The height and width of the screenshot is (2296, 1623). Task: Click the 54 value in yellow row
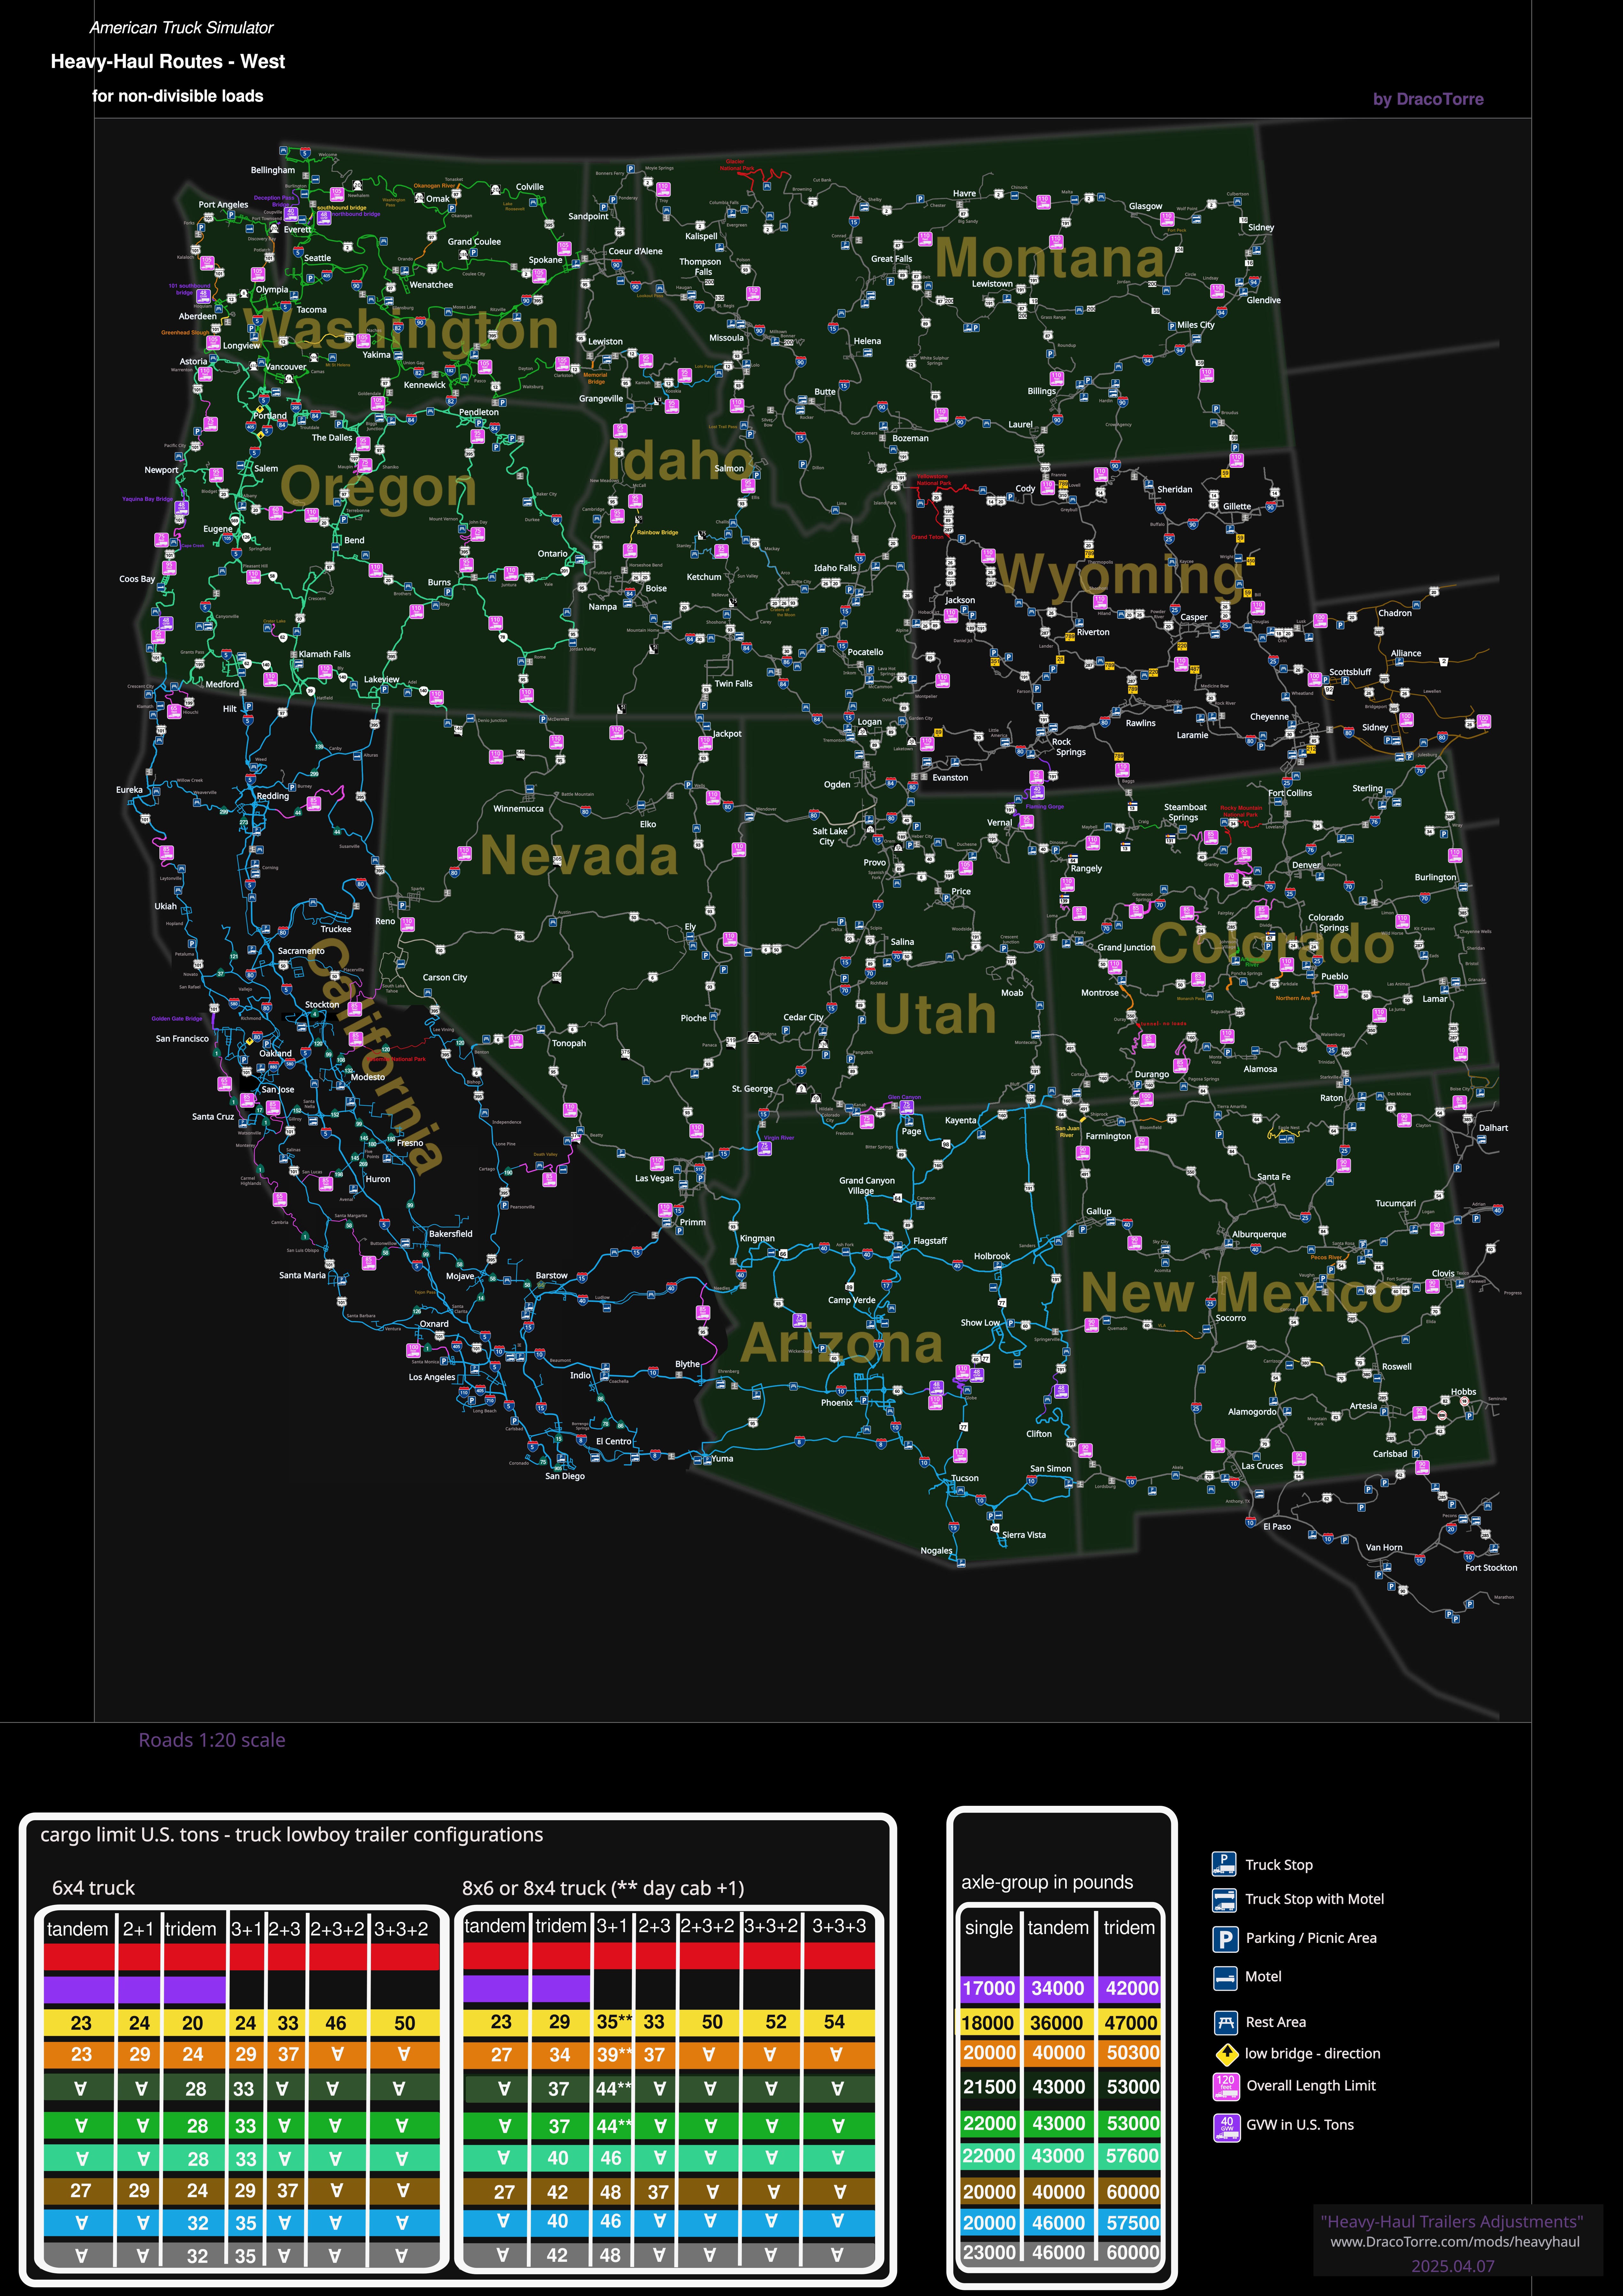tap(834, 2022)
